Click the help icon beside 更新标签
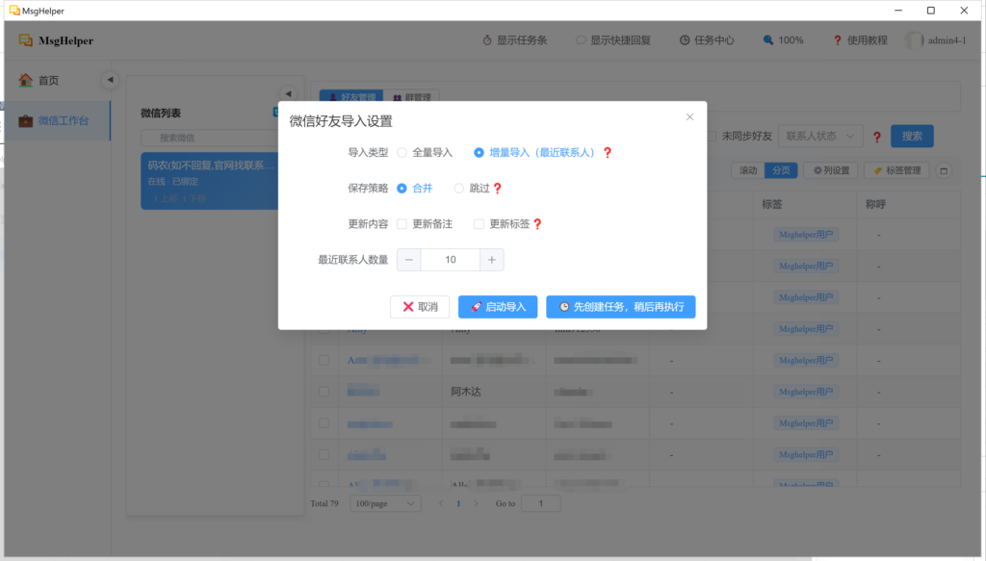Screen dimensions: 986x561 [x=538, y=224]
